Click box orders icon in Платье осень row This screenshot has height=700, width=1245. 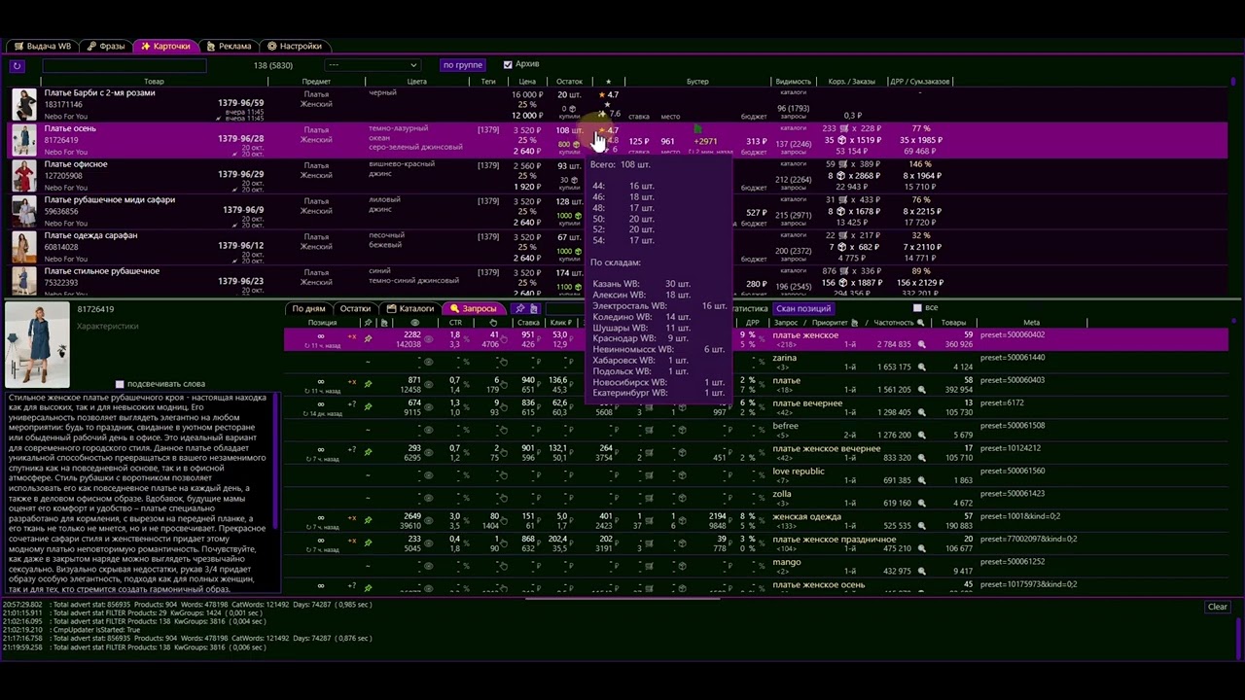(843, 140)
